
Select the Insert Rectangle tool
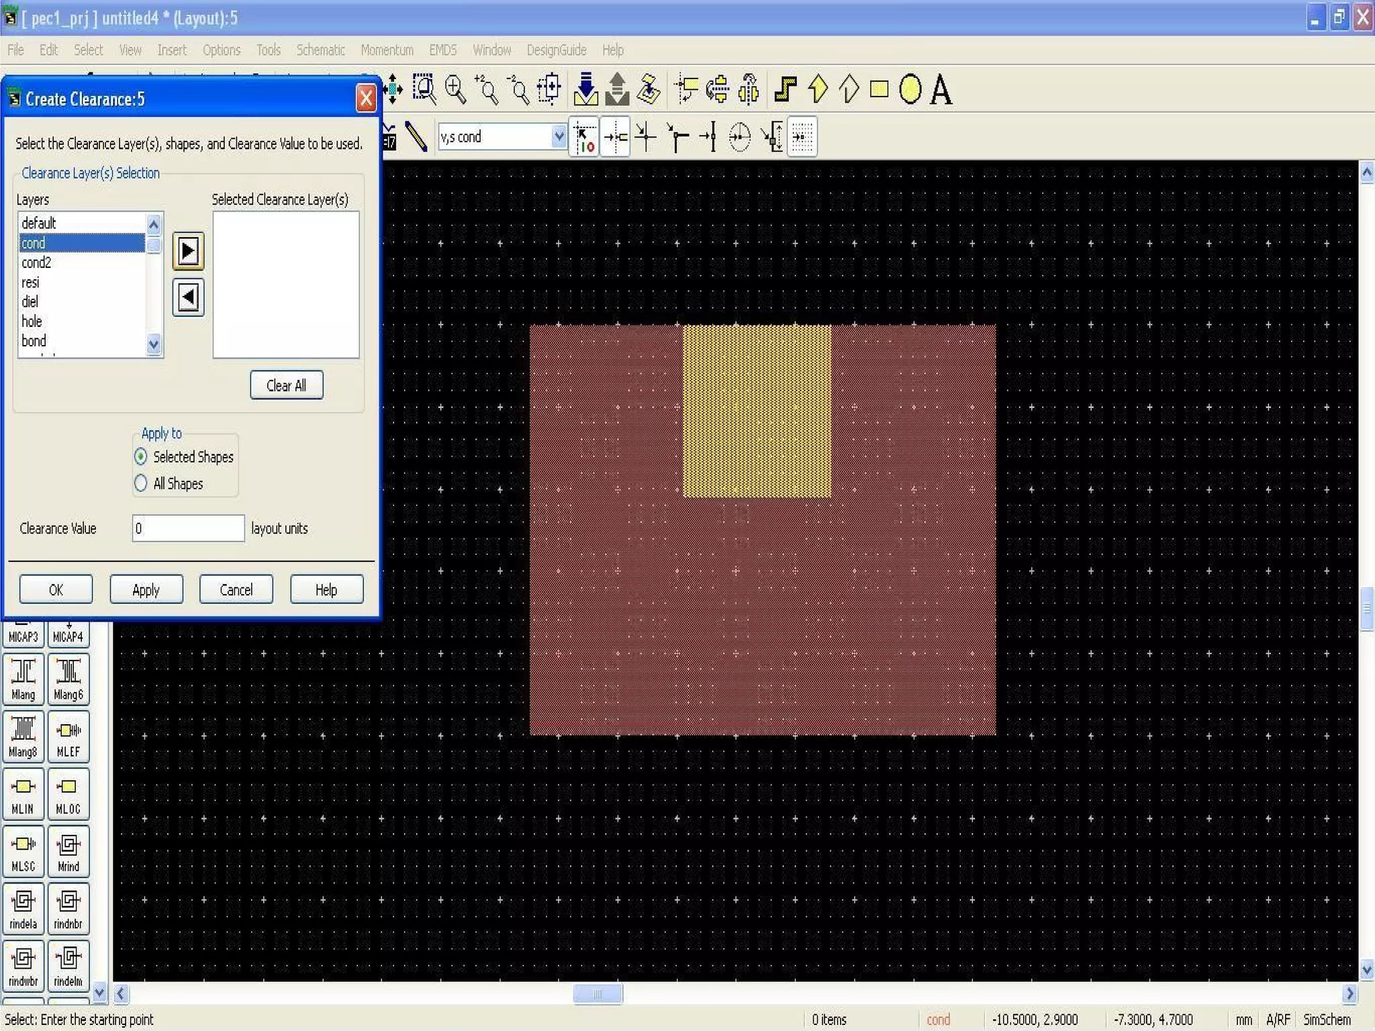coord(879,89)
